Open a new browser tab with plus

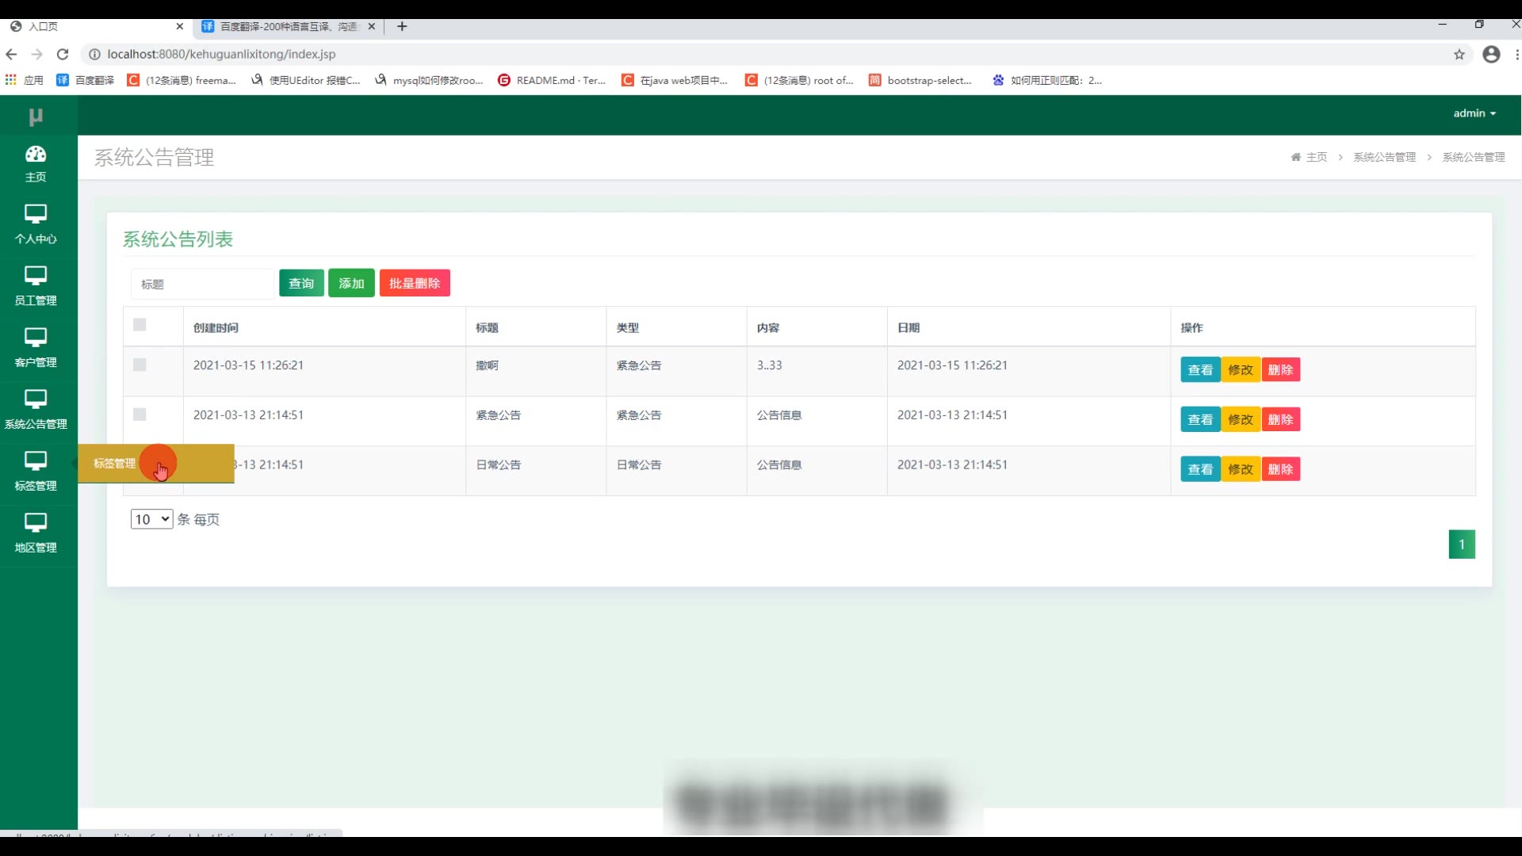[402, 26]
